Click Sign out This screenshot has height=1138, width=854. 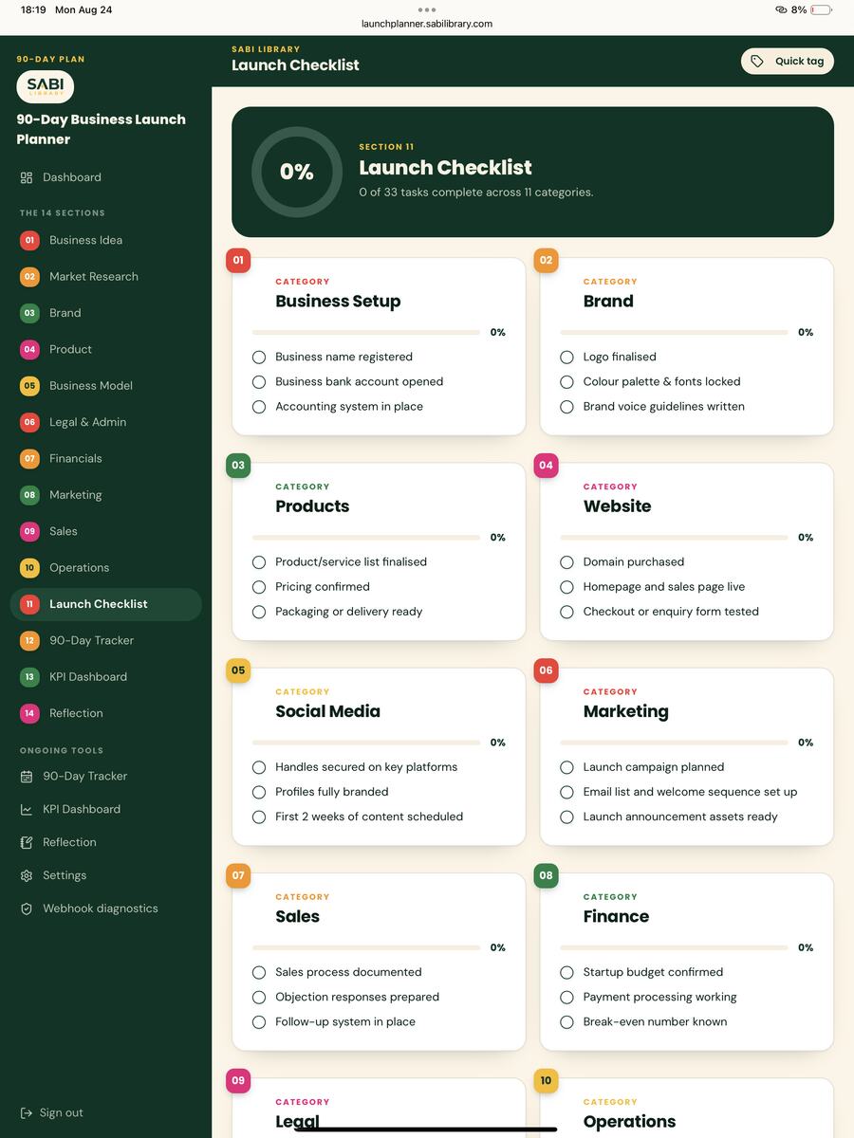(x=52, y=1112)
